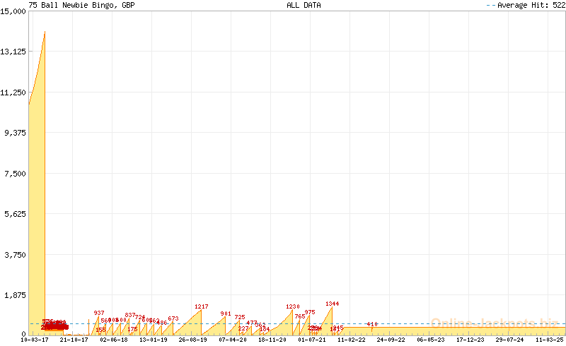
Task: Click the 673 hit value label
Action: point(173,318)
